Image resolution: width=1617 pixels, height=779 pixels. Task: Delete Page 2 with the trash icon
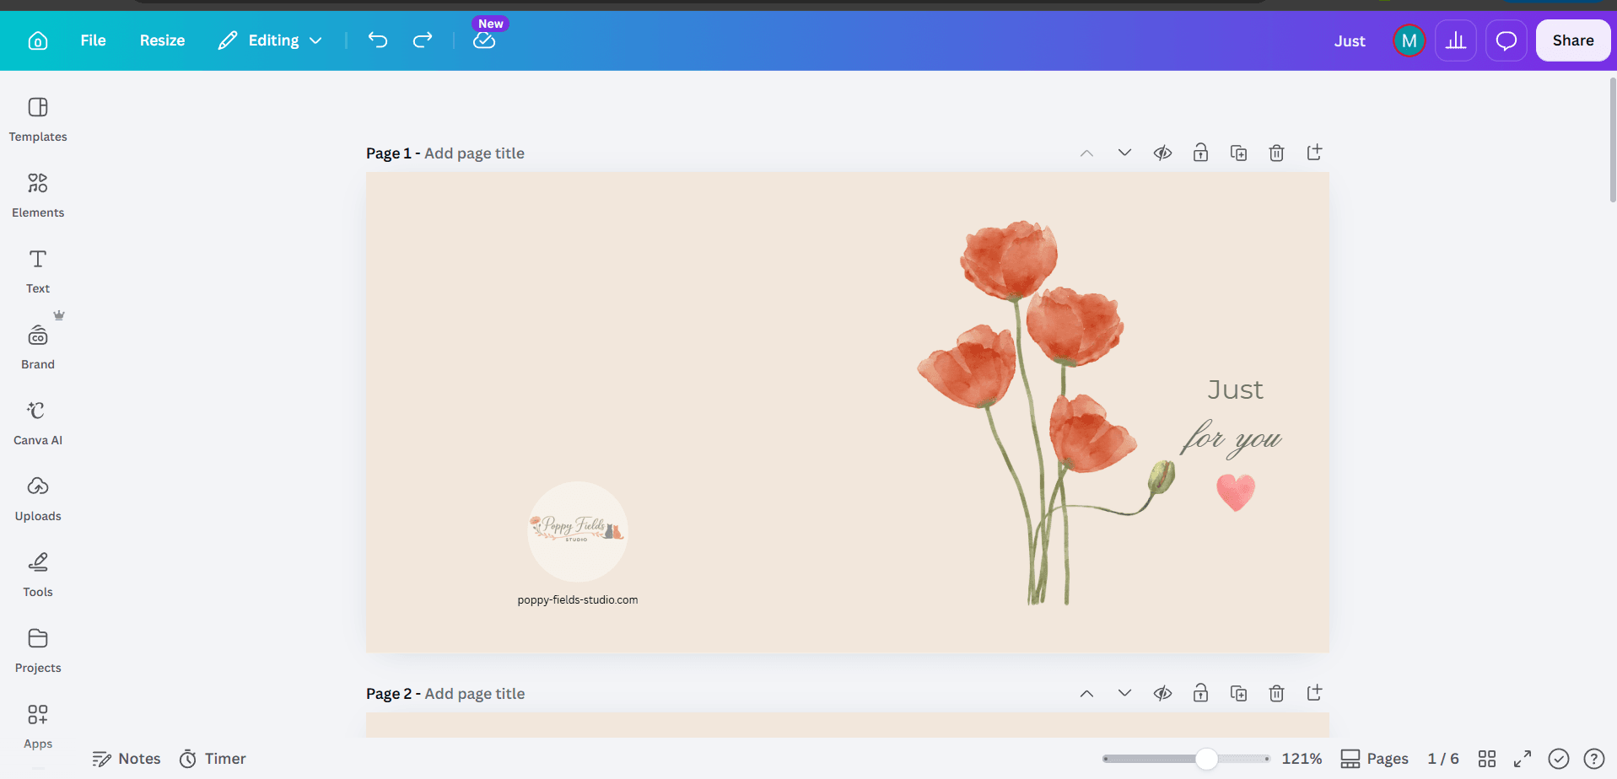point(1276,693)
